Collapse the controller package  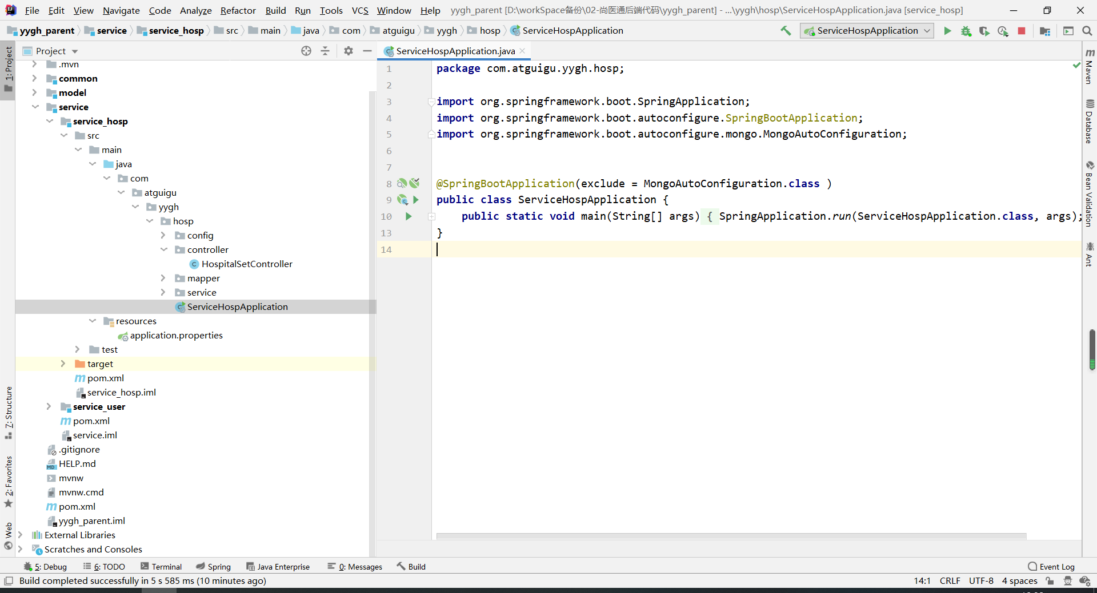164,249
